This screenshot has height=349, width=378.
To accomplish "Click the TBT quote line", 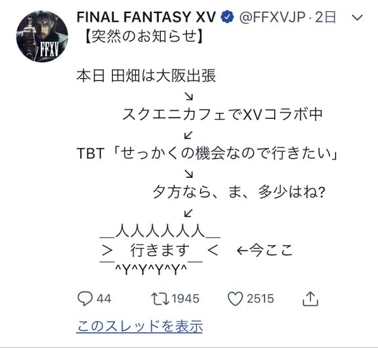I will (207, 154).
